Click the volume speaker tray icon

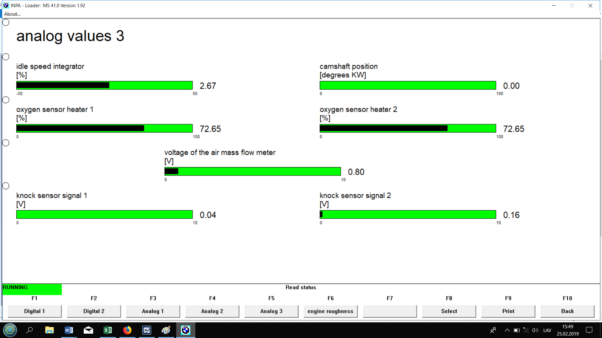tap(535, 330)
